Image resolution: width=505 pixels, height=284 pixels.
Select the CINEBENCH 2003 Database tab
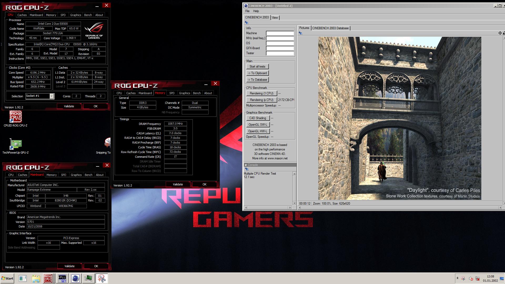pyautogui.click(x=330, y=28)
